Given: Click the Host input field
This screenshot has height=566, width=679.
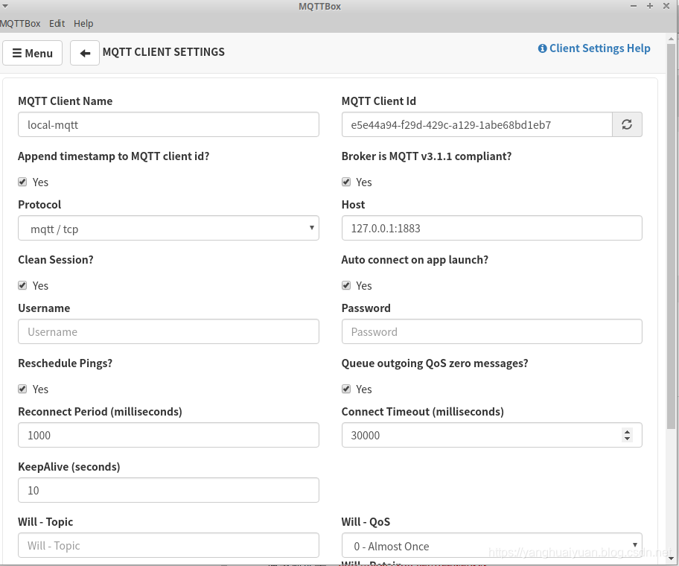Looking at the screenshot, I should 492,228.
